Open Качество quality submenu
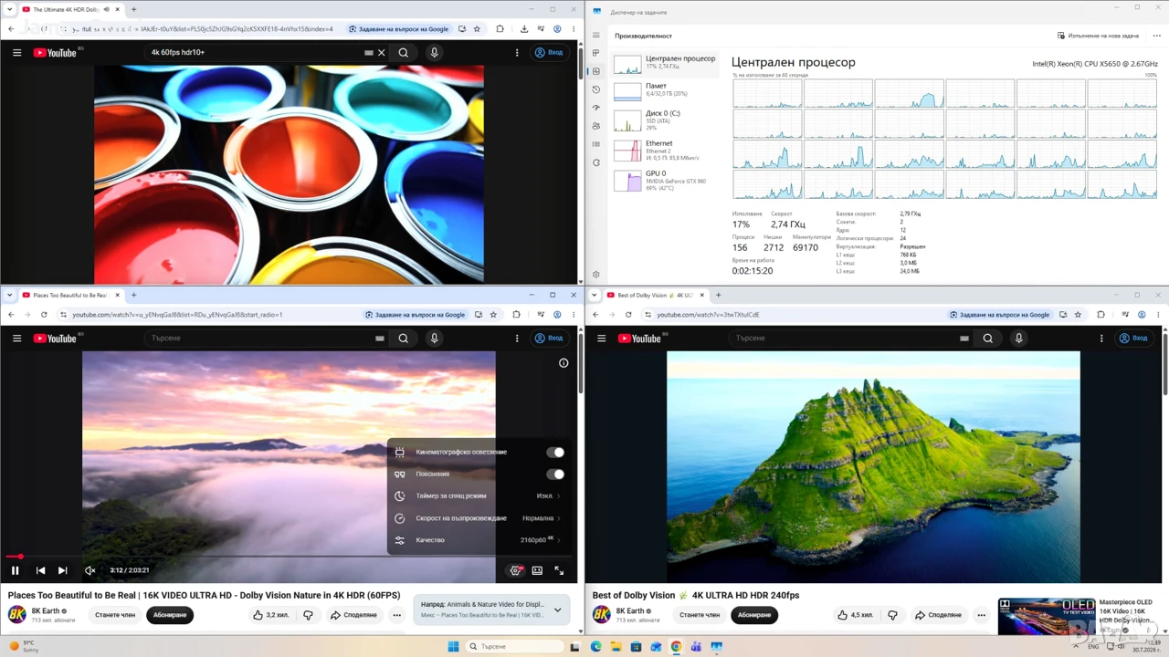The width and height of the screenshot is (1169, 657). (478, 540)
